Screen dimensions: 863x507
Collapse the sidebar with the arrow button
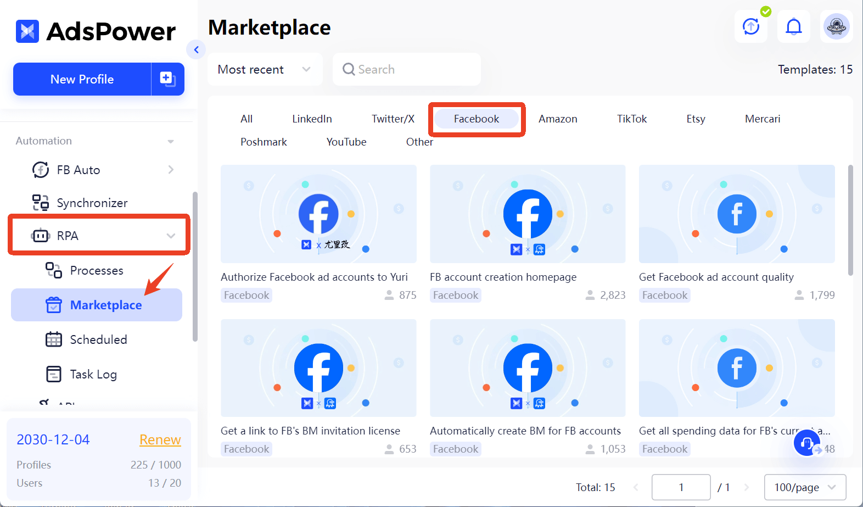(196, 49)
